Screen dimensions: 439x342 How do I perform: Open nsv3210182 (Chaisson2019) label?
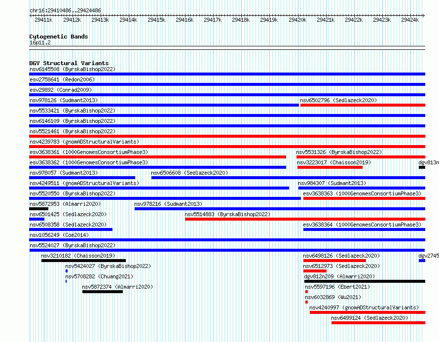point(78,256)
